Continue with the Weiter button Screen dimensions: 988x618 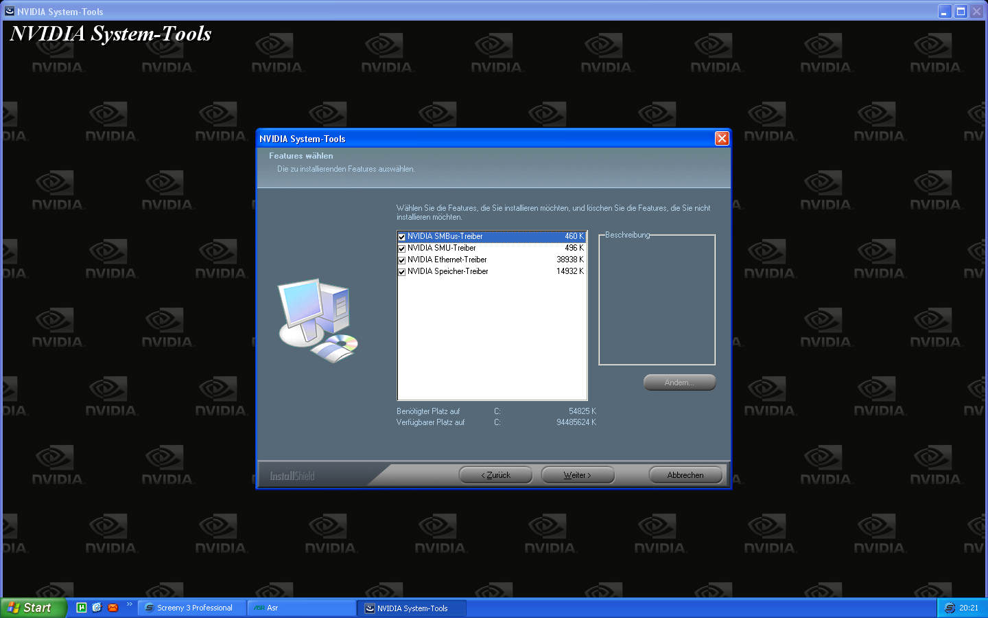[578, 475]
